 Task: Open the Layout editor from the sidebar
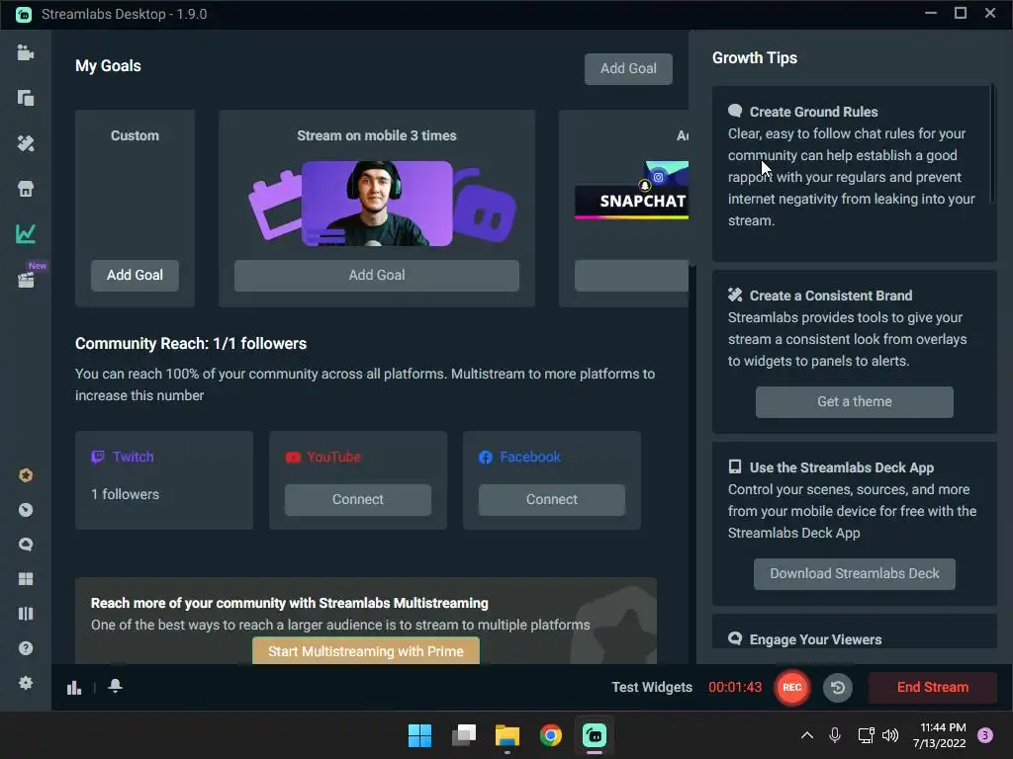point(25,98)
